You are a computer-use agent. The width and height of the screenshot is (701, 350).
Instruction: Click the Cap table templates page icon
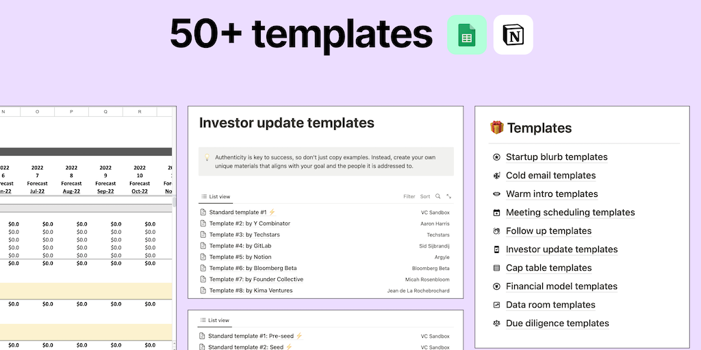[497, 268]
